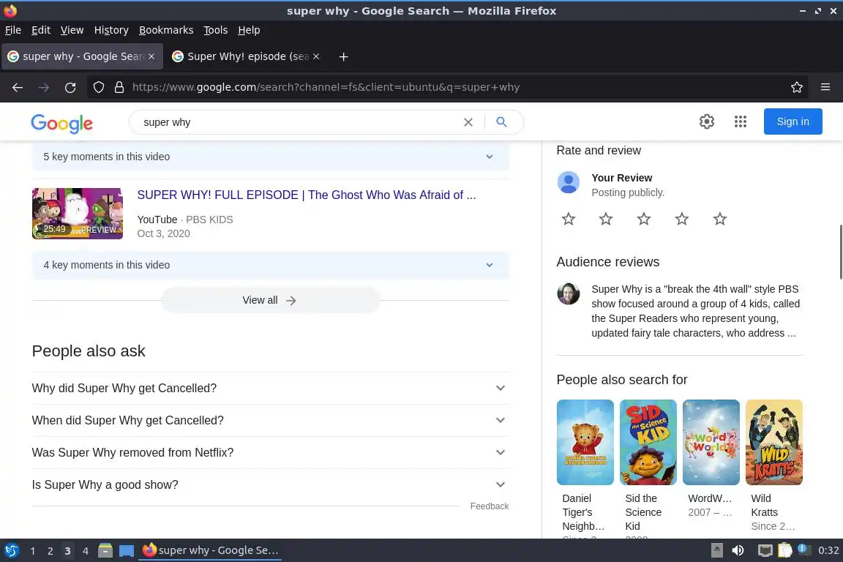Viewport: 843px width, 562px height.
Task: Open the Wild Kratts poster
Action: (773, 442)
